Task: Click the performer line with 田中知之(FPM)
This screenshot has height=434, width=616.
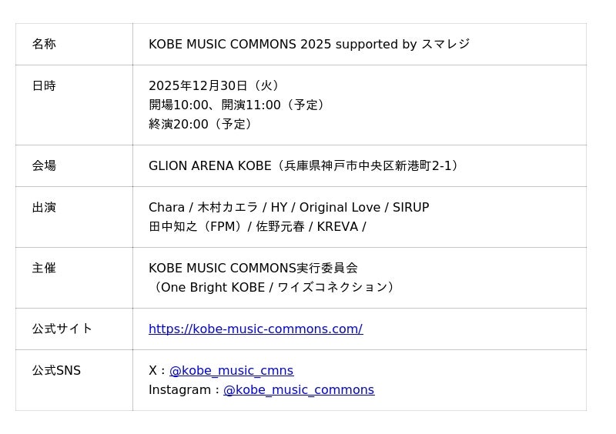Action: click(x=256, y=227)
